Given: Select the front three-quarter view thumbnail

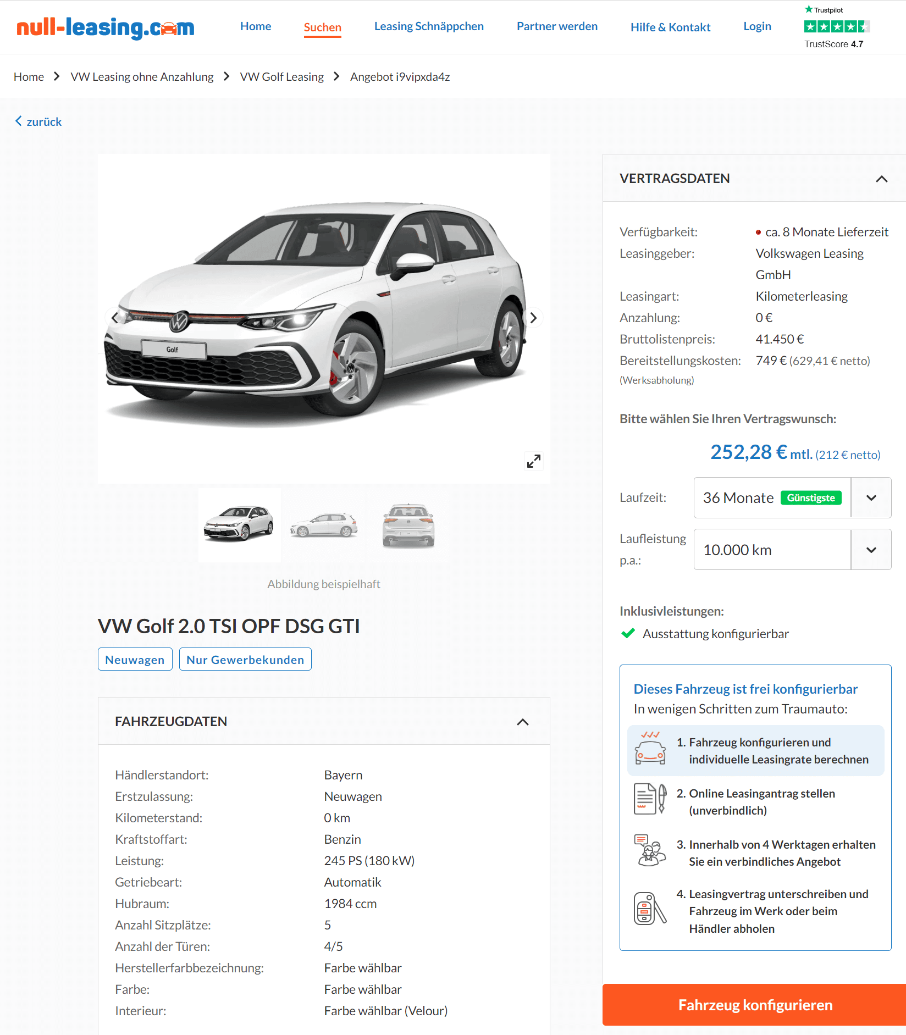Looking at the screenshot, I should [239, 525].
